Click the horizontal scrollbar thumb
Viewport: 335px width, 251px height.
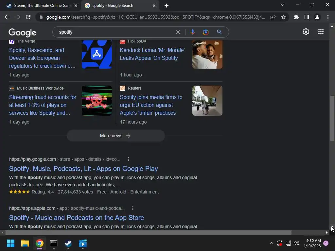point(148,233)
